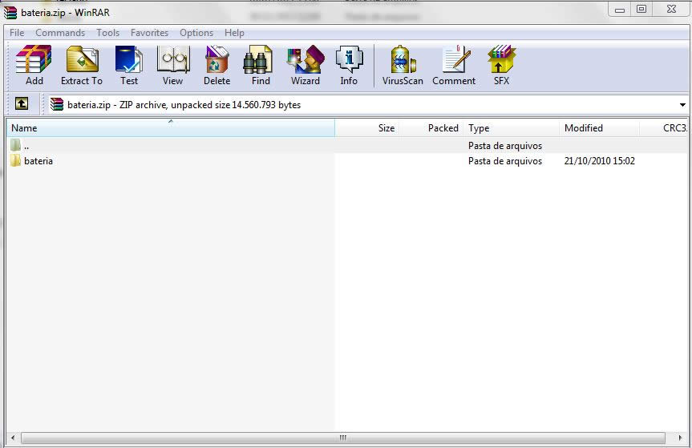692x448 pixels.
Task: Click the scrollbar's left arrow
Action: 13,438
